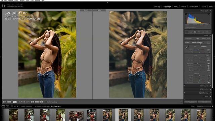Switch to the Develop module

167,6
